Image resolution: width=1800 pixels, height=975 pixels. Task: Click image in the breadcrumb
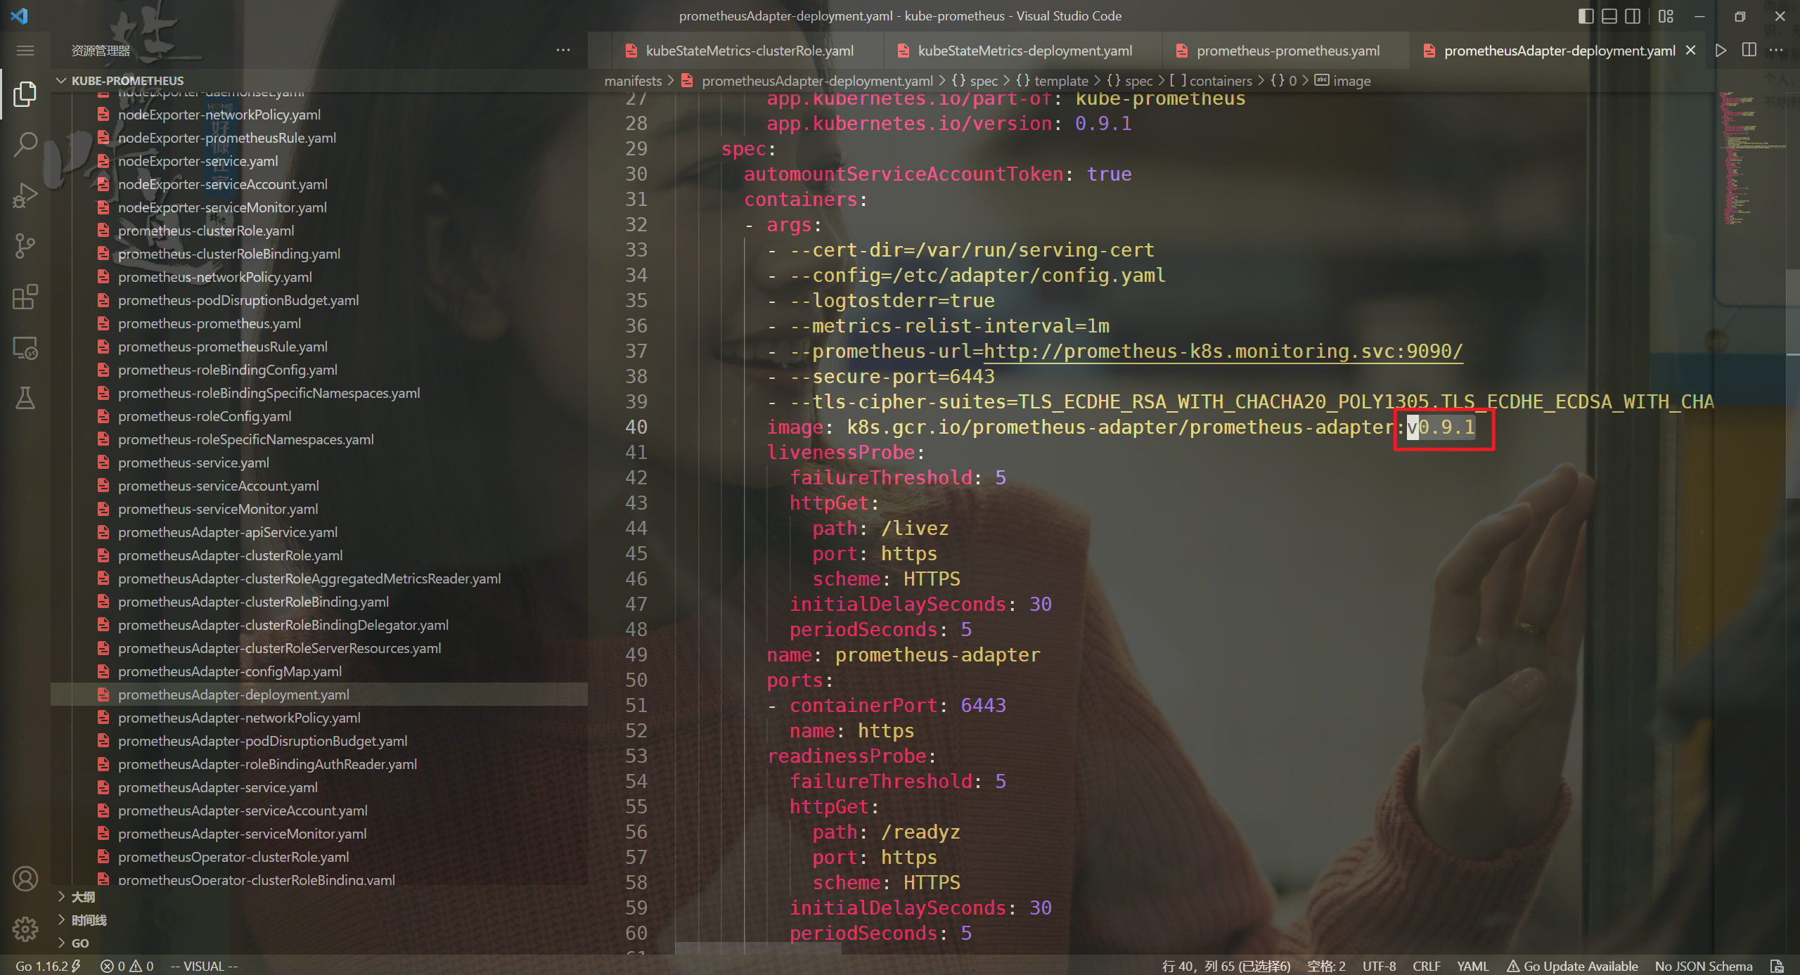(1351, 81)
